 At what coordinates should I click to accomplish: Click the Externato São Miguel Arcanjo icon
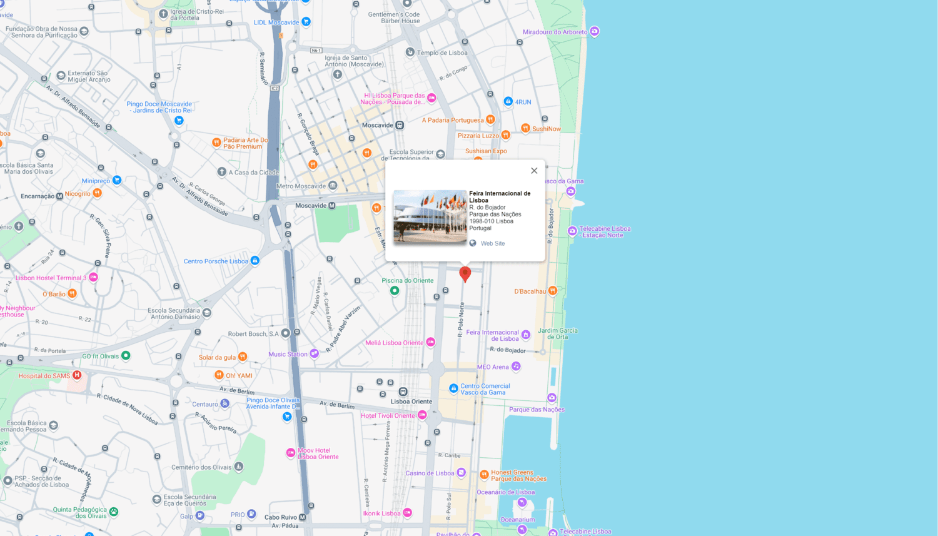click(61, 76)
